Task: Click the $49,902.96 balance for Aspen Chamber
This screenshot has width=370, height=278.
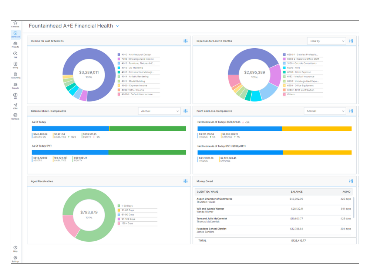Action: click(x=296, y=199)
